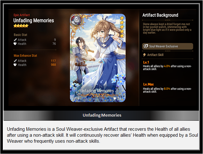Image resolution: width=203 pixels, height=154 pixels.
Task: Click the Max Enhance Stat header
Action: tap(25, 56)
